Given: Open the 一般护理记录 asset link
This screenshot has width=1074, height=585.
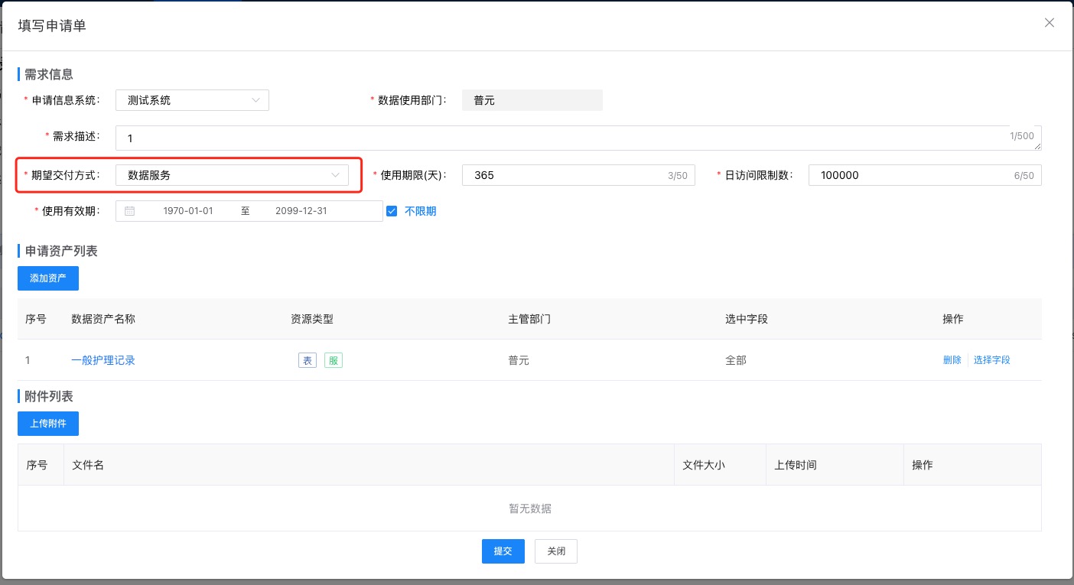Looking at the screenshot, I should click(103, 360).
